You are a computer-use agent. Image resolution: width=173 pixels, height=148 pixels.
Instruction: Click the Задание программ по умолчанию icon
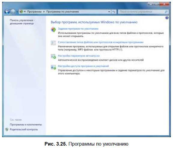pos(53,29)
